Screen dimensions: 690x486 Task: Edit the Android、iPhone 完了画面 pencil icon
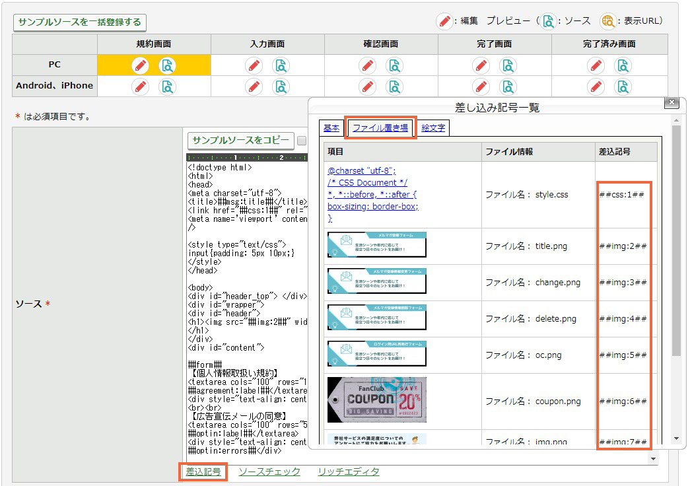(481, 87)
